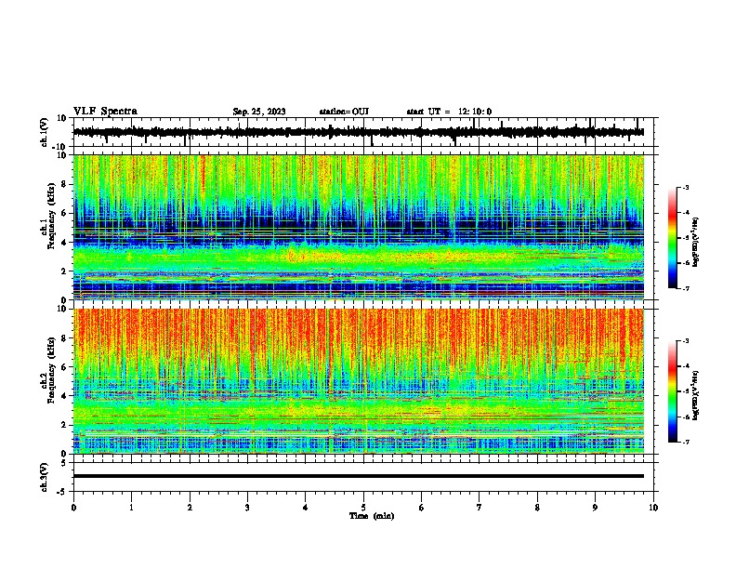The image size is (736, 569).
Task: Click the ch.1 voltage waveform trace
Action: click(x=358, y=132)
